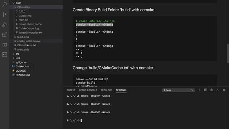
Task: Add a new terminal with plus icon
Action: pyautogui.click(x=199, y=90)
